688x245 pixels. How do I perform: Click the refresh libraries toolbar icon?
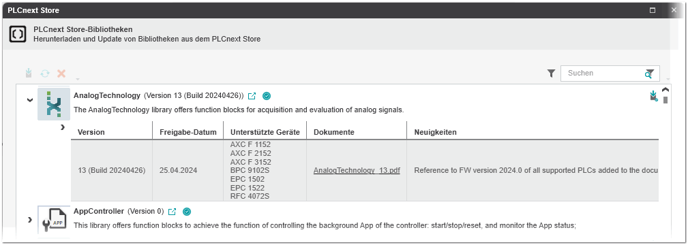pyautogui.click(x=45, y=73)
